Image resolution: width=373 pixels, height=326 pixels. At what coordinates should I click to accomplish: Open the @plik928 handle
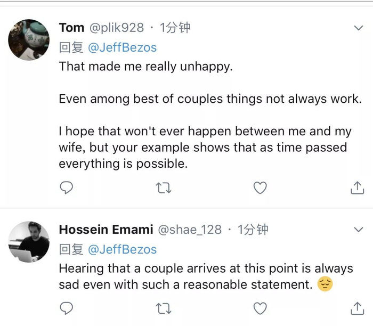pos(116,28)
